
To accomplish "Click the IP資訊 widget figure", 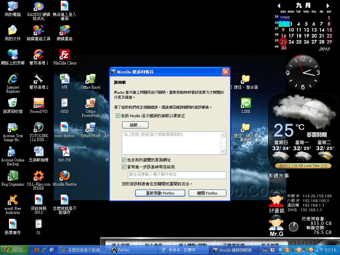I will point(276,202).
